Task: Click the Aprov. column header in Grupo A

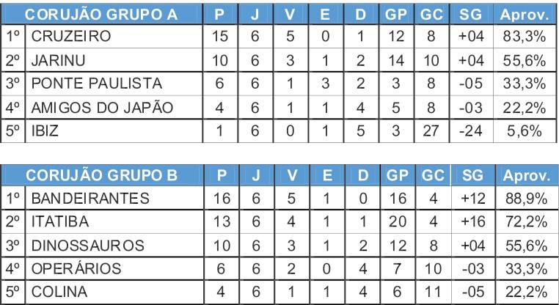Action: pos(525,14)
